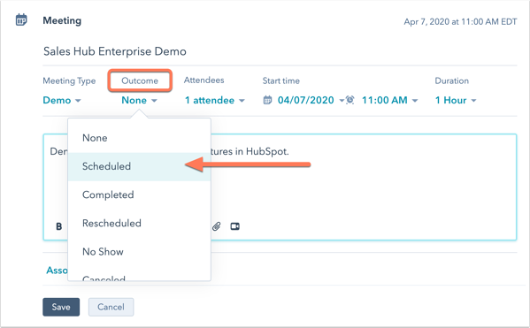Open the 04/07/2020 start date dropdown
530x328 pixels.
311,100
